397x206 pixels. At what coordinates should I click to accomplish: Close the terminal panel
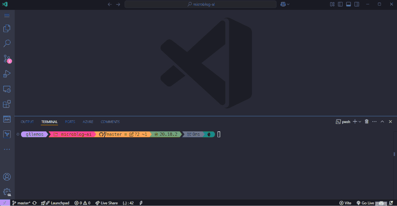[x=390, y=121]
